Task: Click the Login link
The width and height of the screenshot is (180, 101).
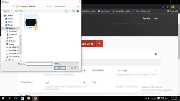Action: pos(155,18)
